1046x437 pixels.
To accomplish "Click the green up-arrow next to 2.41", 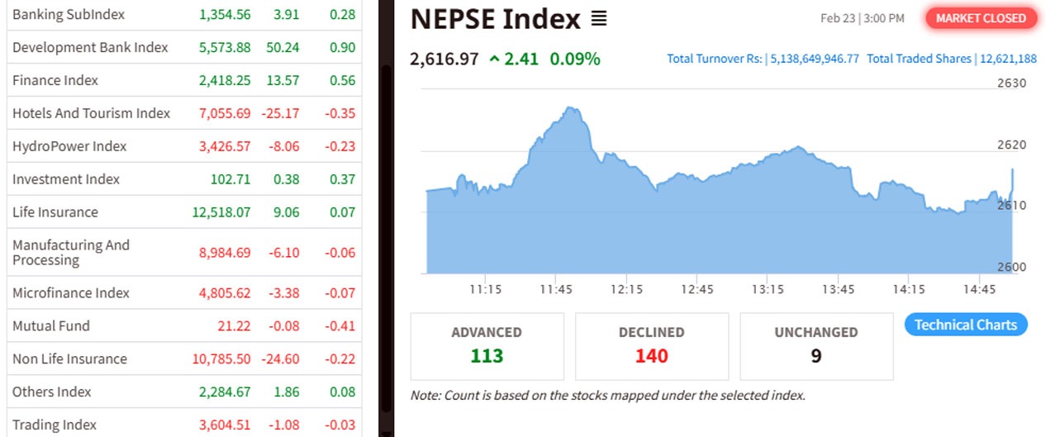I will [494, 59].
